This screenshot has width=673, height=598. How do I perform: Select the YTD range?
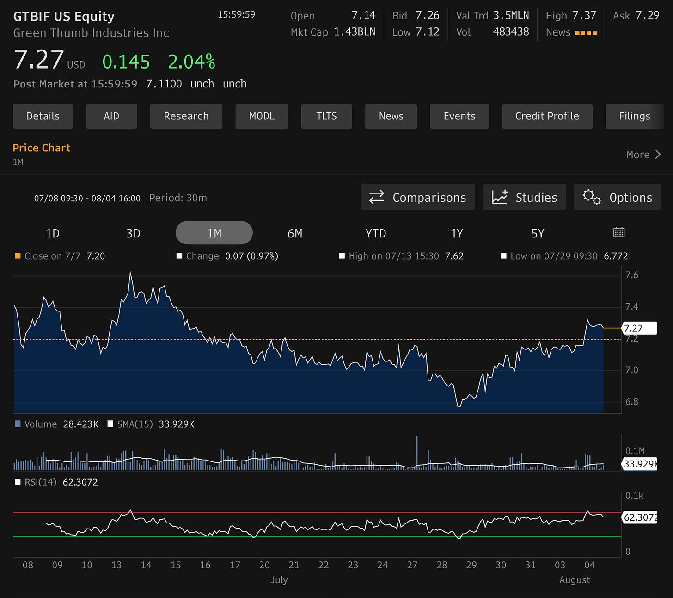point(376,233)
